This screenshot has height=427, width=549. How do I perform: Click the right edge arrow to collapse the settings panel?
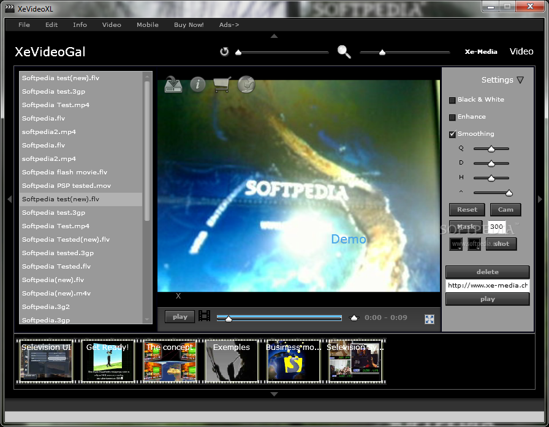click(540, 199)
